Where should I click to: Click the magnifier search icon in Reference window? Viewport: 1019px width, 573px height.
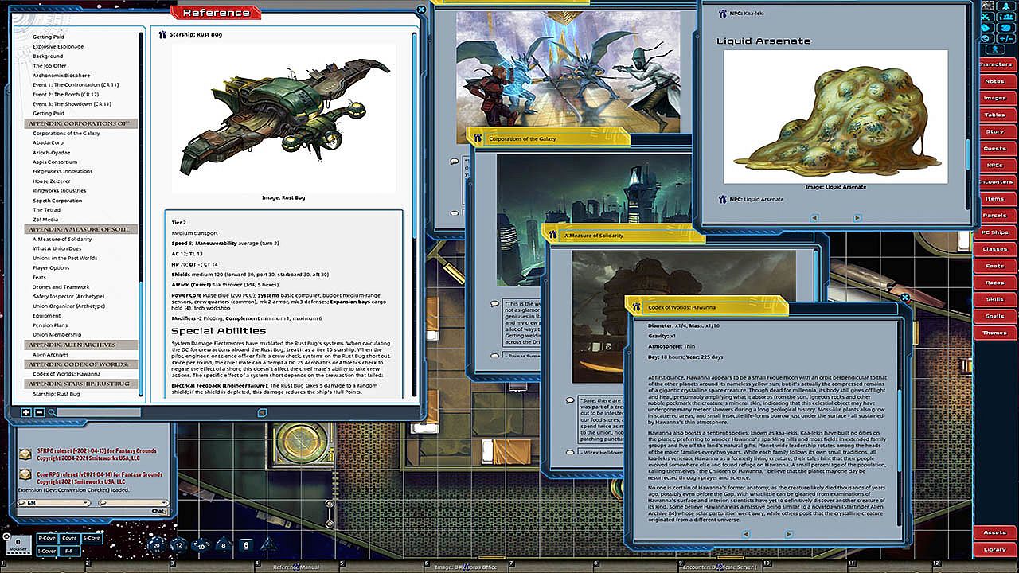click(52, 412)
